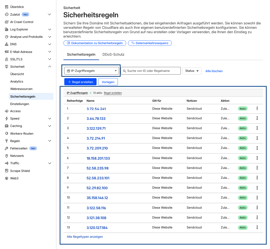Open Einstellungen under Sicherheit

tap(20, 104)
